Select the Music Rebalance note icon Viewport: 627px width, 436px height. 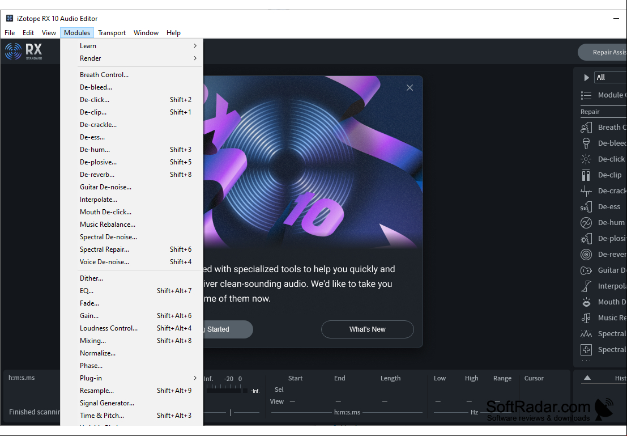tap(586, 318)
